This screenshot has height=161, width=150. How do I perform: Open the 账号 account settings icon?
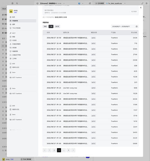click(11, 17)
